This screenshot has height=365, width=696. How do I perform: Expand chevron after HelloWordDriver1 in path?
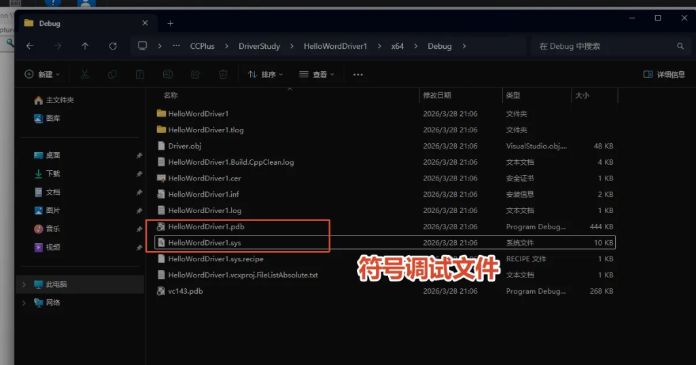[379, 46]
